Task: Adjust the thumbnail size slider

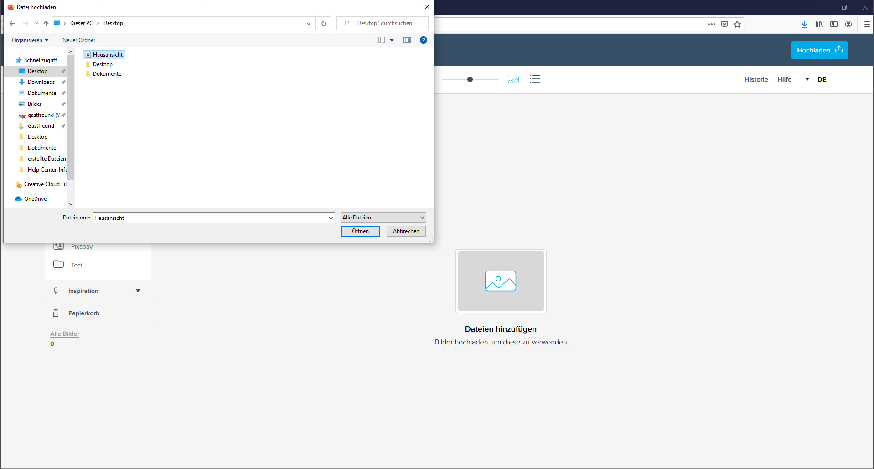Action: pyautogui.click(x=470, y=79)
